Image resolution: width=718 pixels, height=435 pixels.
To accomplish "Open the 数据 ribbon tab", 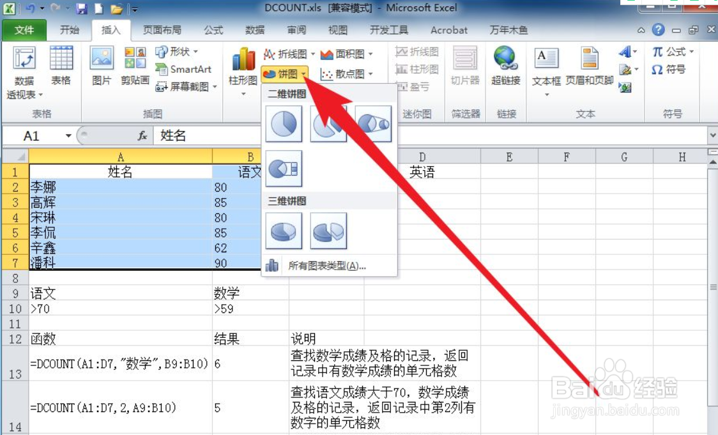I will pos(255,29).
